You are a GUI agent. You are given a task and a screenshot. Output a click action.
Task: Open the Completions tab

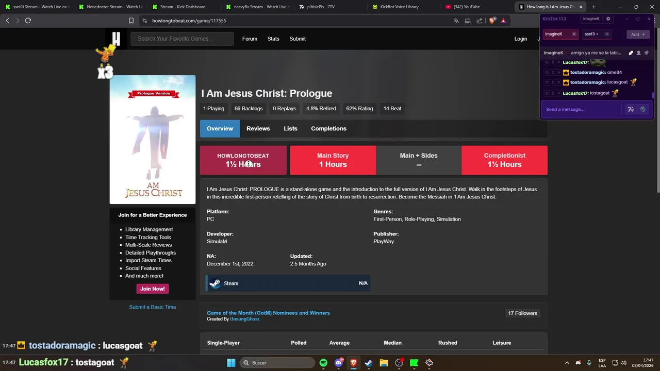point(328,128)
